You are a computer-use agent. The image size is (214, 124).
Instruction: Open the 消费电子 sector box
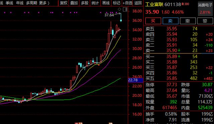205,9
